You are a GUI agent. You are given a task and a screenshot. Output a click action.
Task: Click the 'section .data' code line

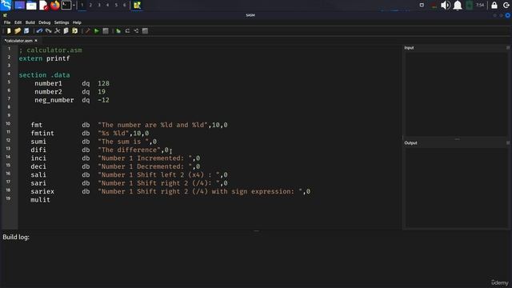[44, 75]
